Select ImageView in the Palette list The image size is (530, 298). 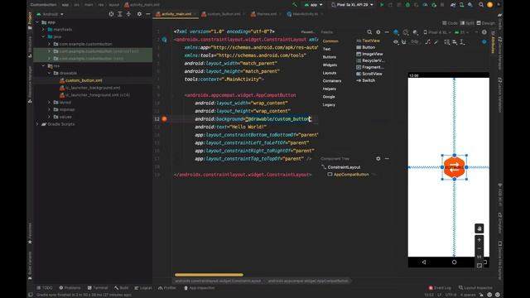point(370,54)
